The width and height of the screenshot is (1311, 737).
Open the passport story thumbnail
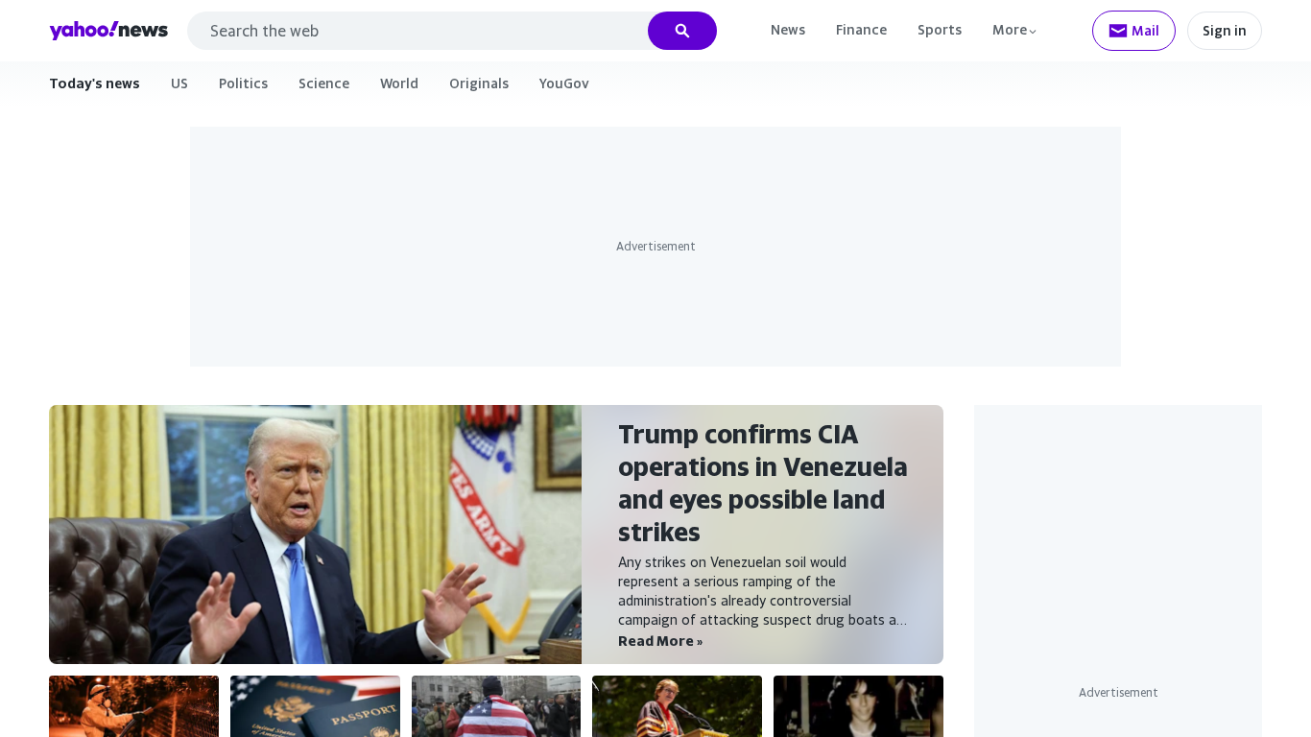[315, 706]
